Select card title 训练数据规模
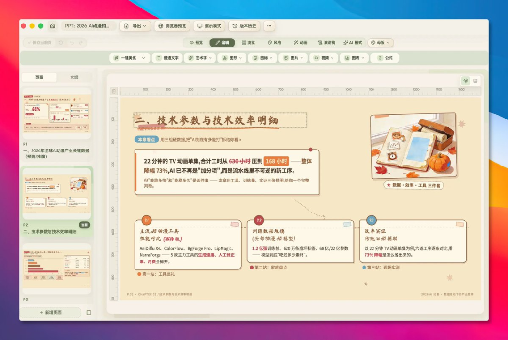The height and width of the screenshot is (340, 508). tap(268, 231)
